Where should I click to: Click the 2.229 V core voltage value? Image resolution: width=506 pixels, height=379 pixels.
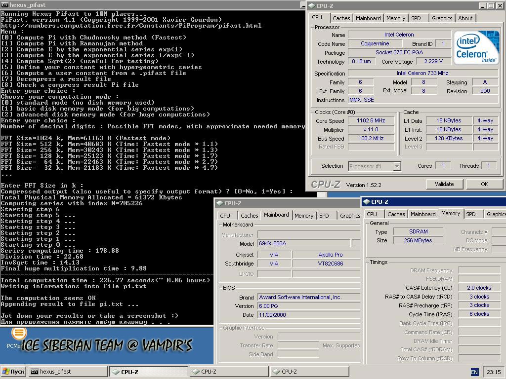click(433, 61)
